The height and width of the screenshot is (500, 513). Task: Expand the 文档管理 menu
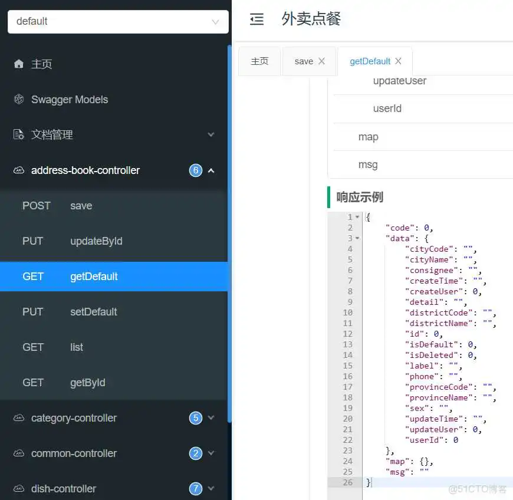pyautogui.click(x=211, y=135)
